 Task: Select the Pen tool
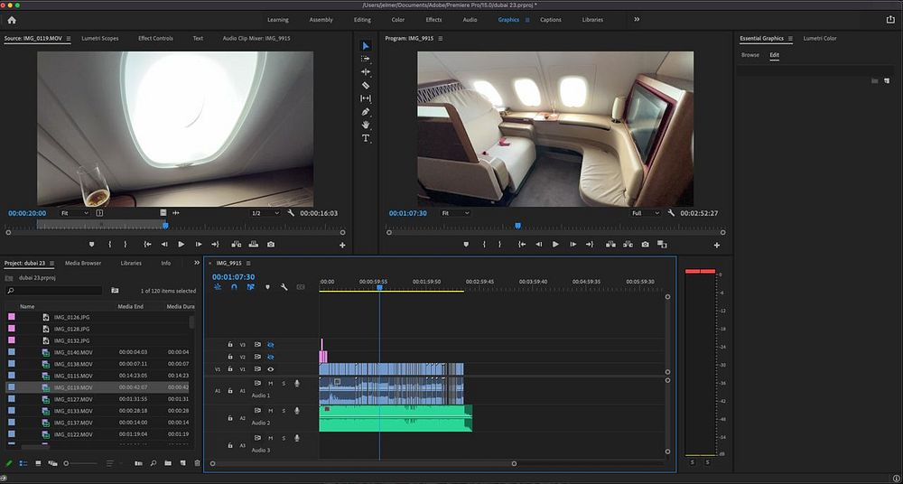(366, 111)
